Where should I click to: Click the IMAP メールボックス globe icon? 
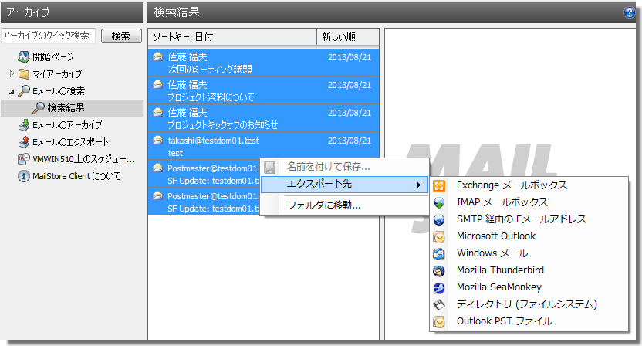pyautogui.click(x=439, y=202)
